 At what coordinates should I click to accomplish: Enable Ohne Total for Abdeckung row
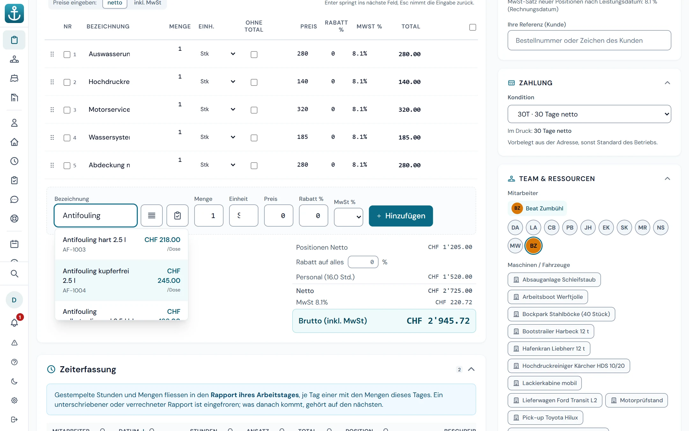point(254,166)
